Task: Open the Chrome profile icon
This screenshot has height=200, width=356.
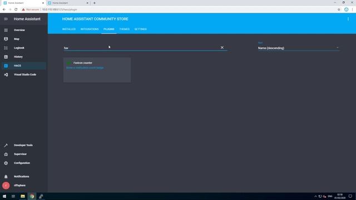Action: point(346,9)
